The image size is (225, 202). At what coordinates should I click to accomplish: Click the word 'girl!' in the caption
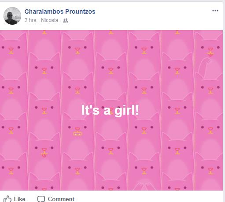pyautogui.click(x=126, y=111)
